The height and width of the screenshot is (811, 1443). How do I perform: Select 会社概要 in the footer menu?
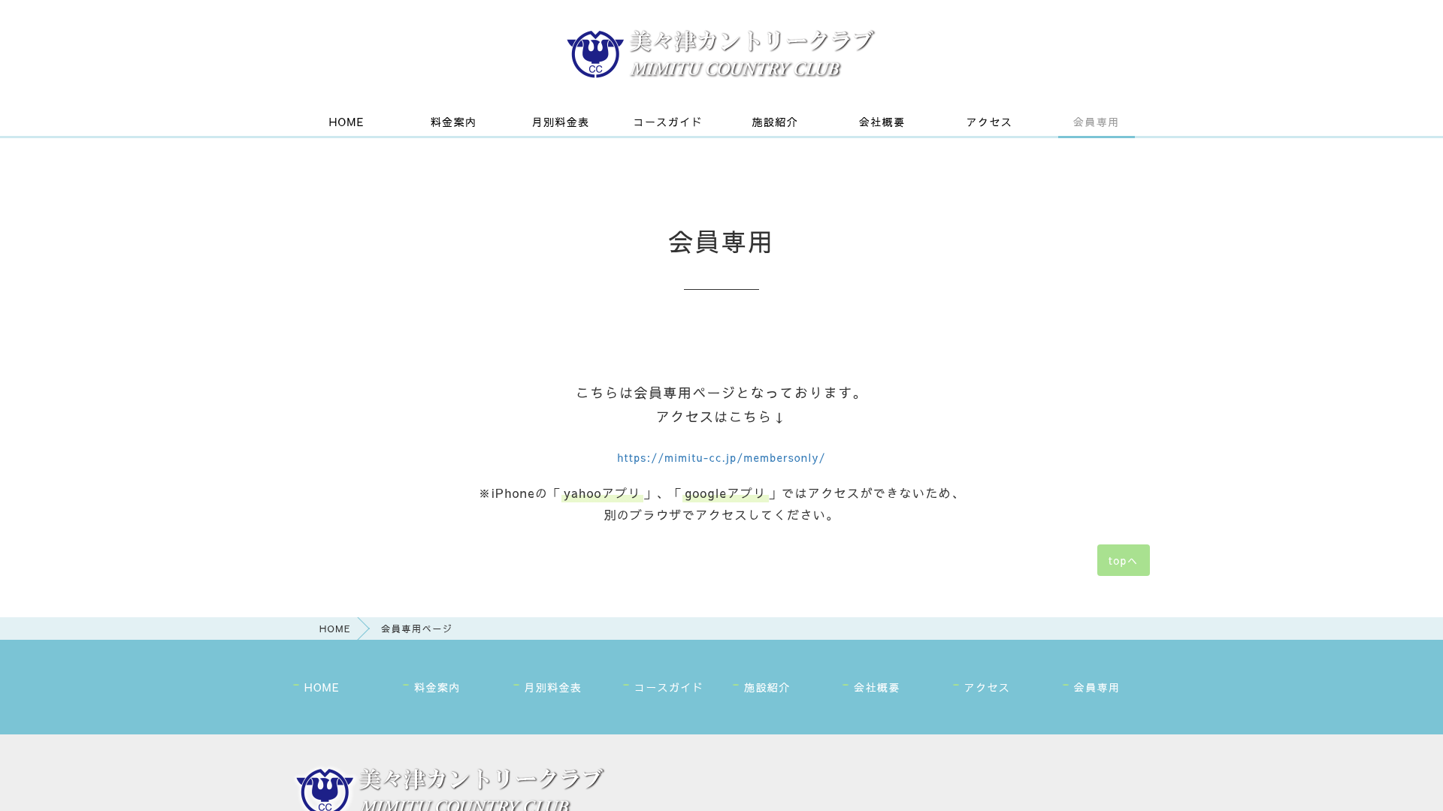point(876,688)
